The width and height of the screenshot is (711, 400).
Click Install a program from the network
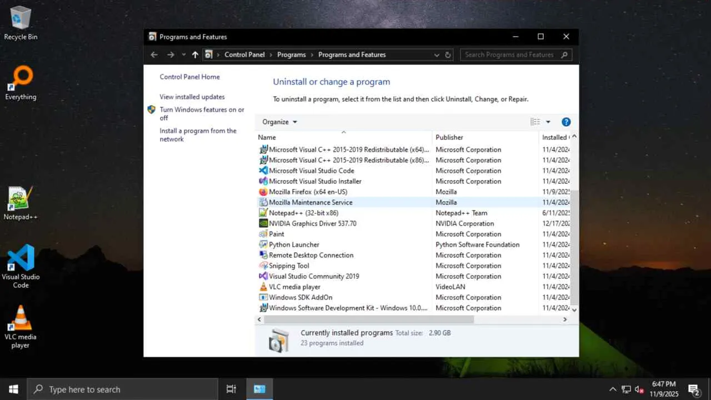[x=198, y=135]
